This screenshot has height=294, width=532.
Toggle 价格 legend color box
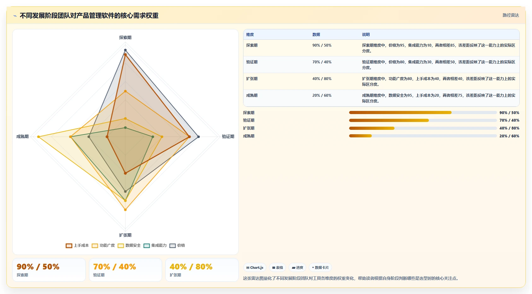pyautogui.click(x=172, y=246)
